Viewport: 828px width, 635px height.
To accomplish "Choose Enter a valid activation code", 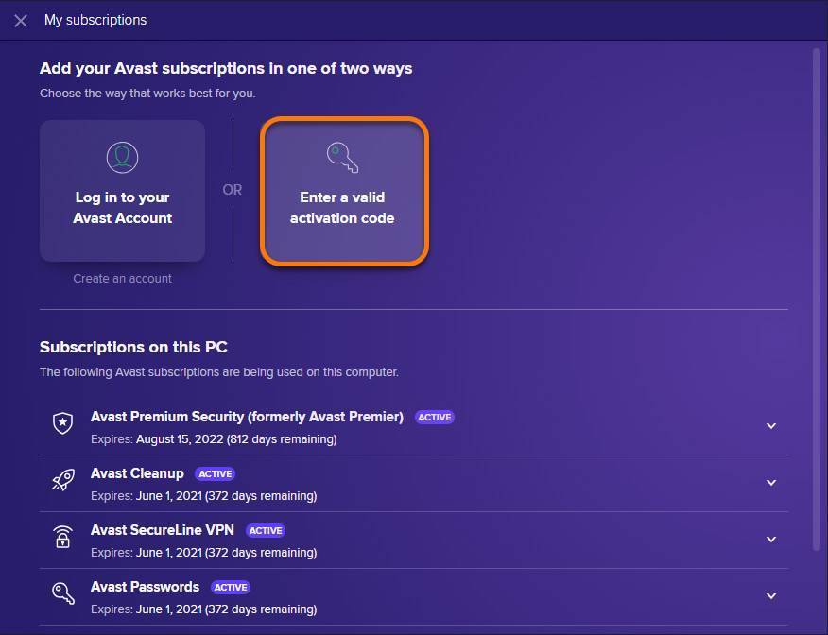I will (344, 208).
